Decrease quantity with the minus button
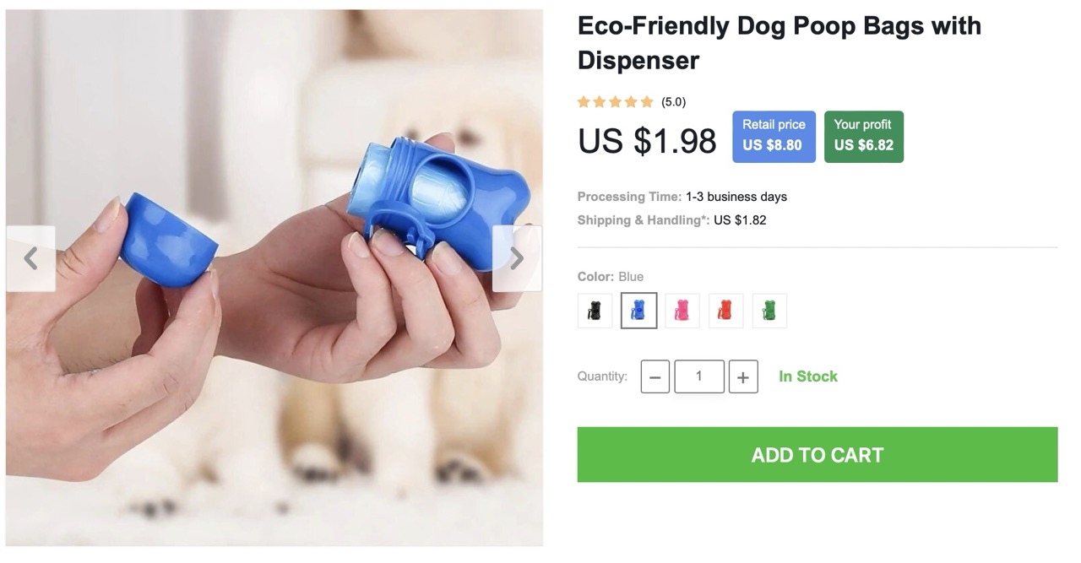Screen dimensions: 1081x563 pyautogui.click(x=655, y=376)
